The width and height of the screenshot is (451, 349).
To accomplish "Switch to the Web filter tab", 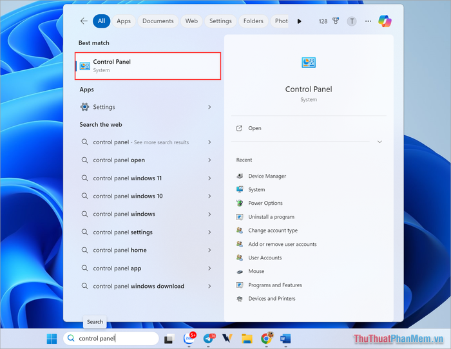I will click(191, 21).
